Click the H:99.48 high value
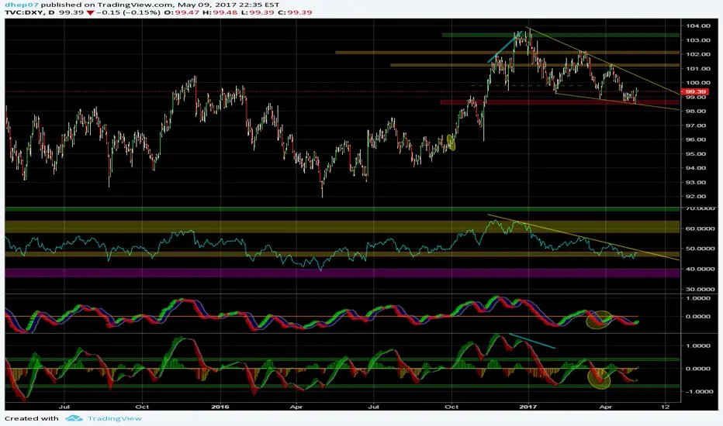Image resolution: width=723 pixels, height=426 pixels. (220, 12)
